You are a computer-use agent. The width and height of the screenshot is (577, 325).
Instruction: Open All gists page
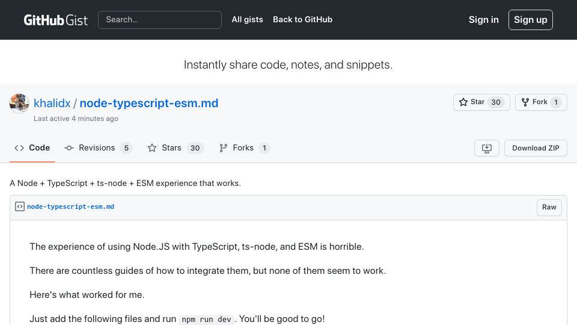pos(247,19)
